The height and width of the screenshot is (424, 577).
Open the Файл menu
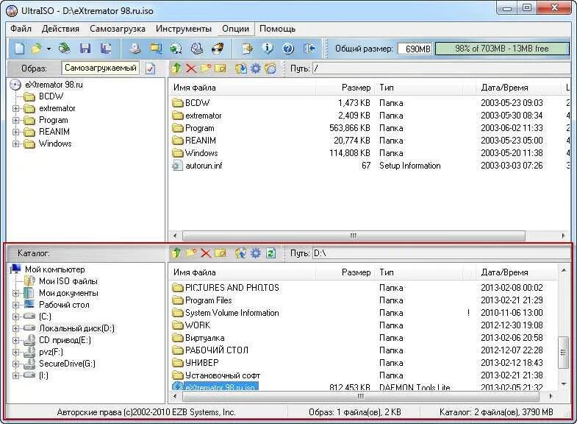point(21,29)
